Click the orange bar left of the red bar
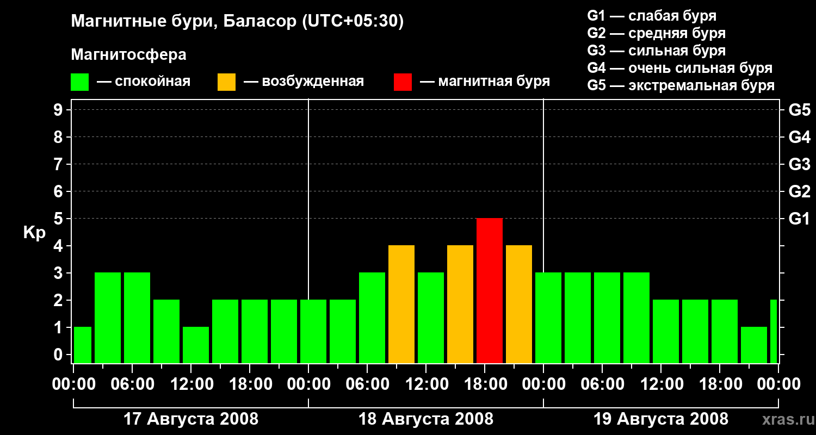 click(x=460, y=304)
